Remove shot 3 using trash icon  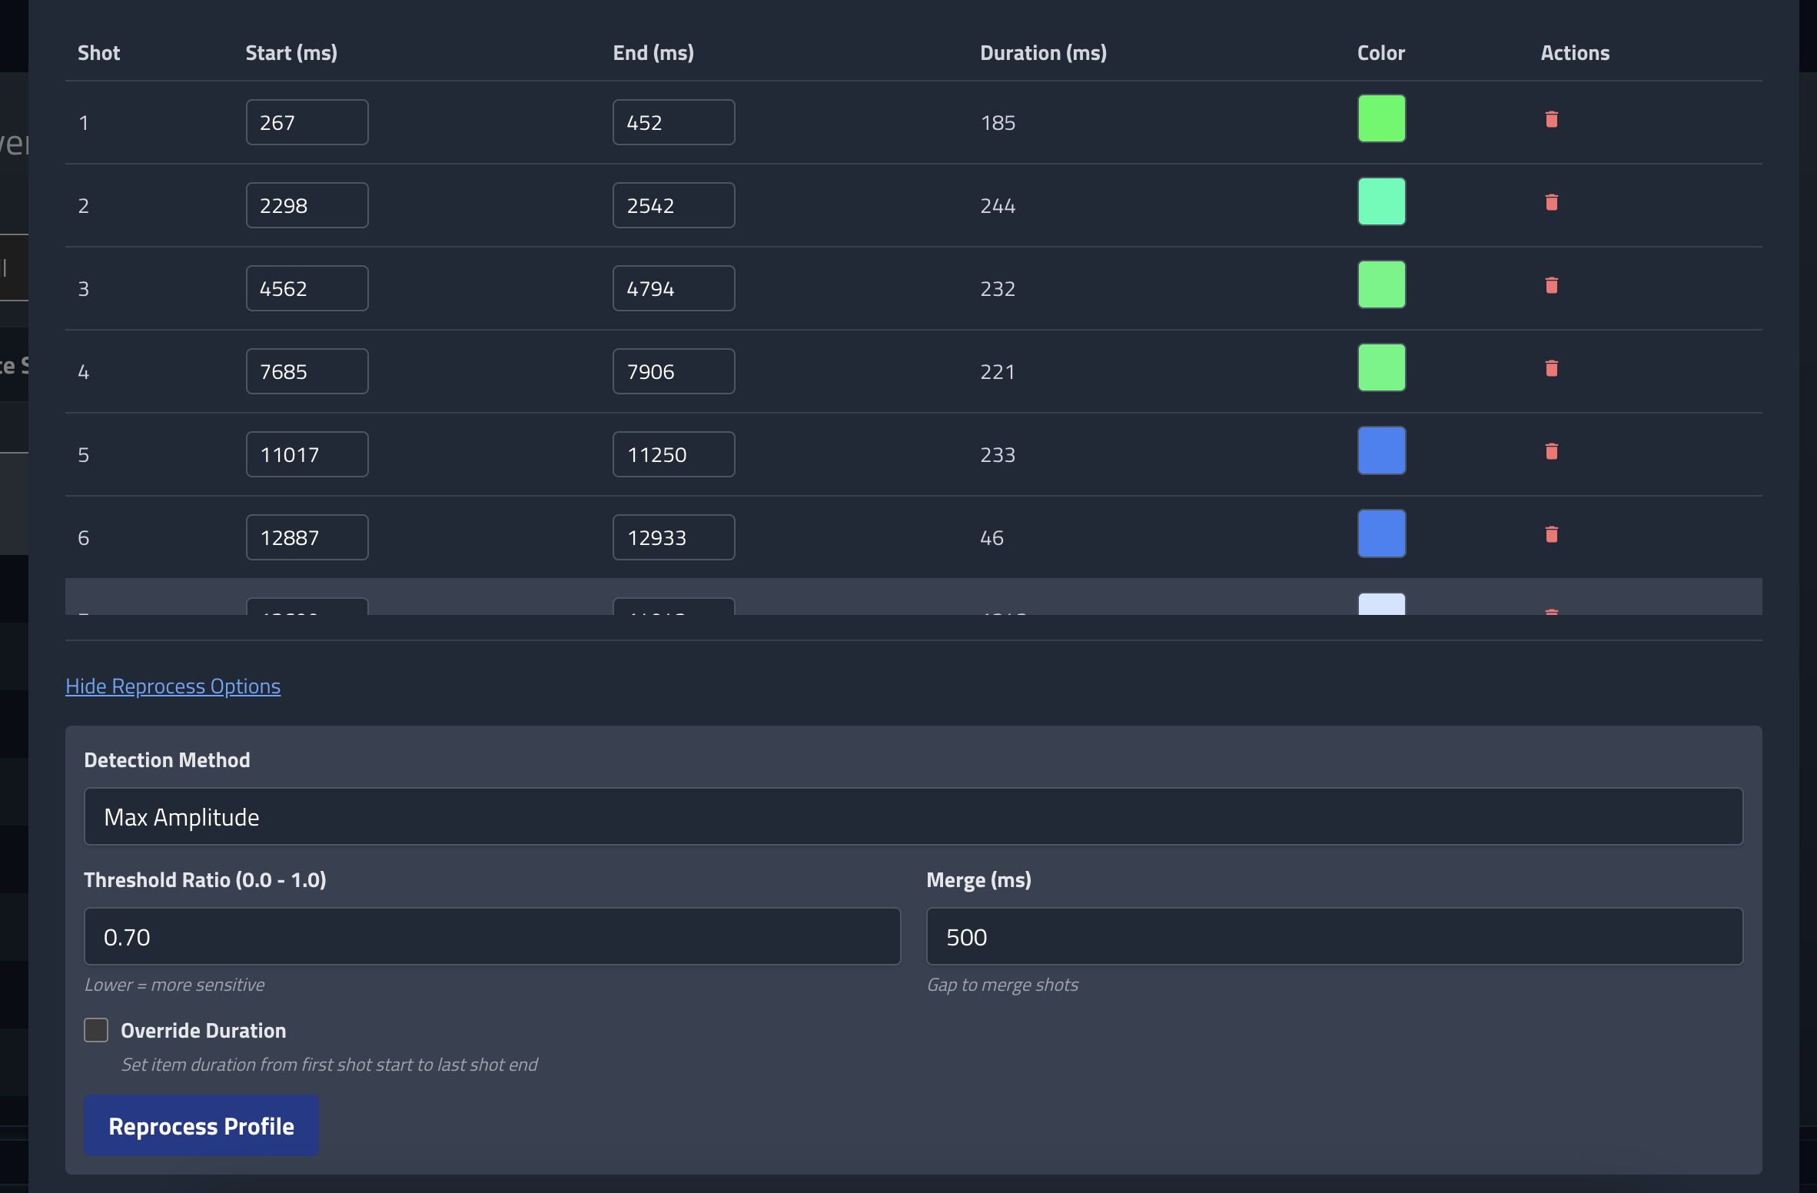[x=1551, y=285]
